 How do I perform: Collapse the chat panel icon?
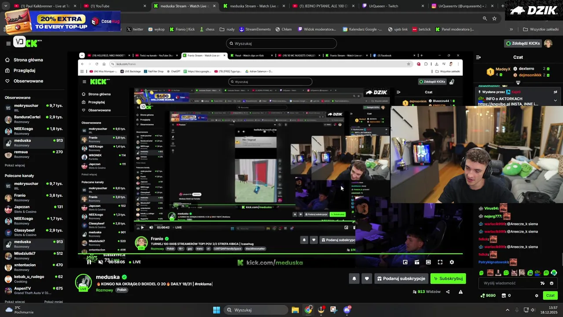point(479,57)
